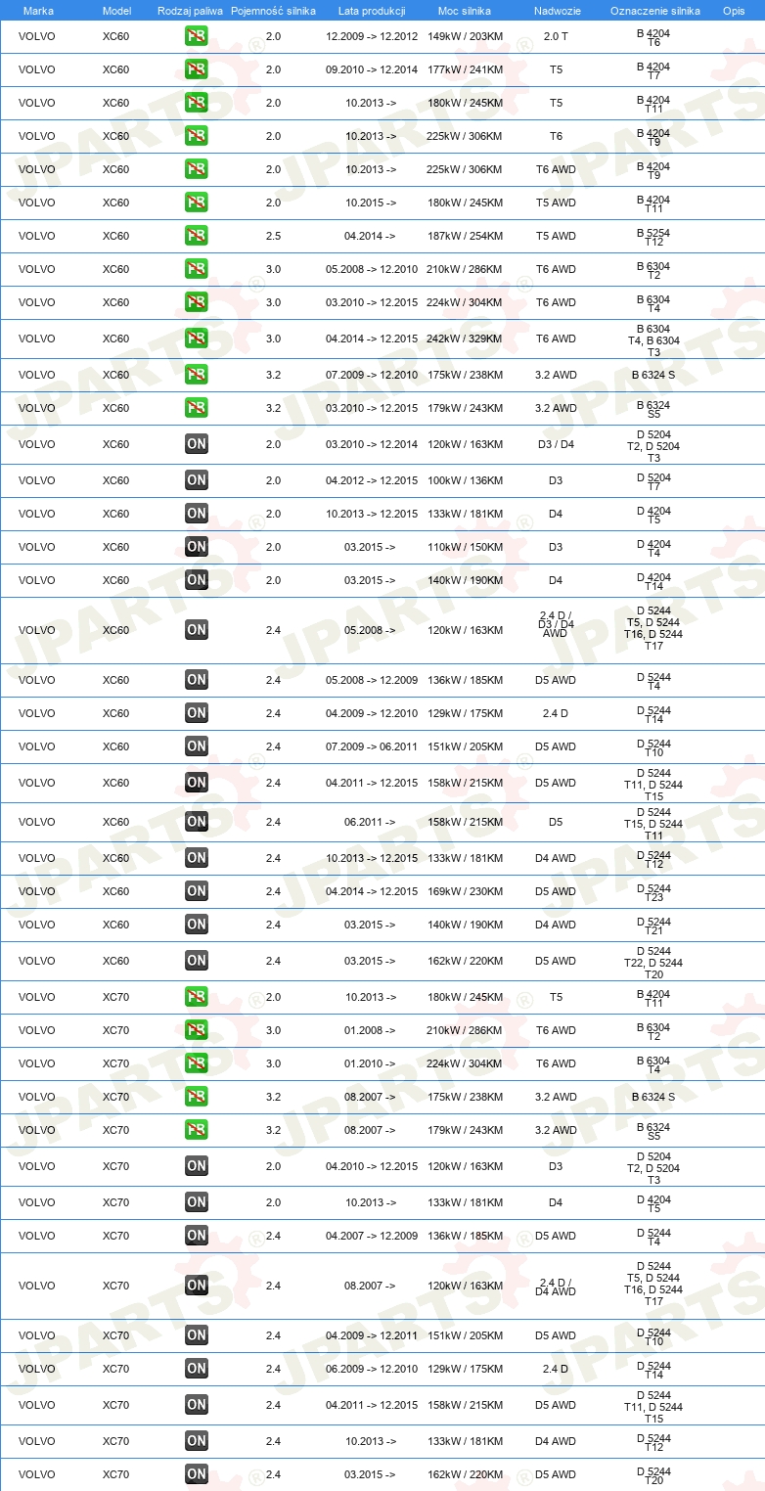Click PB icon in XC70 B 6324 S row
Viewport: 765px width, 1491px height.
196,1097
